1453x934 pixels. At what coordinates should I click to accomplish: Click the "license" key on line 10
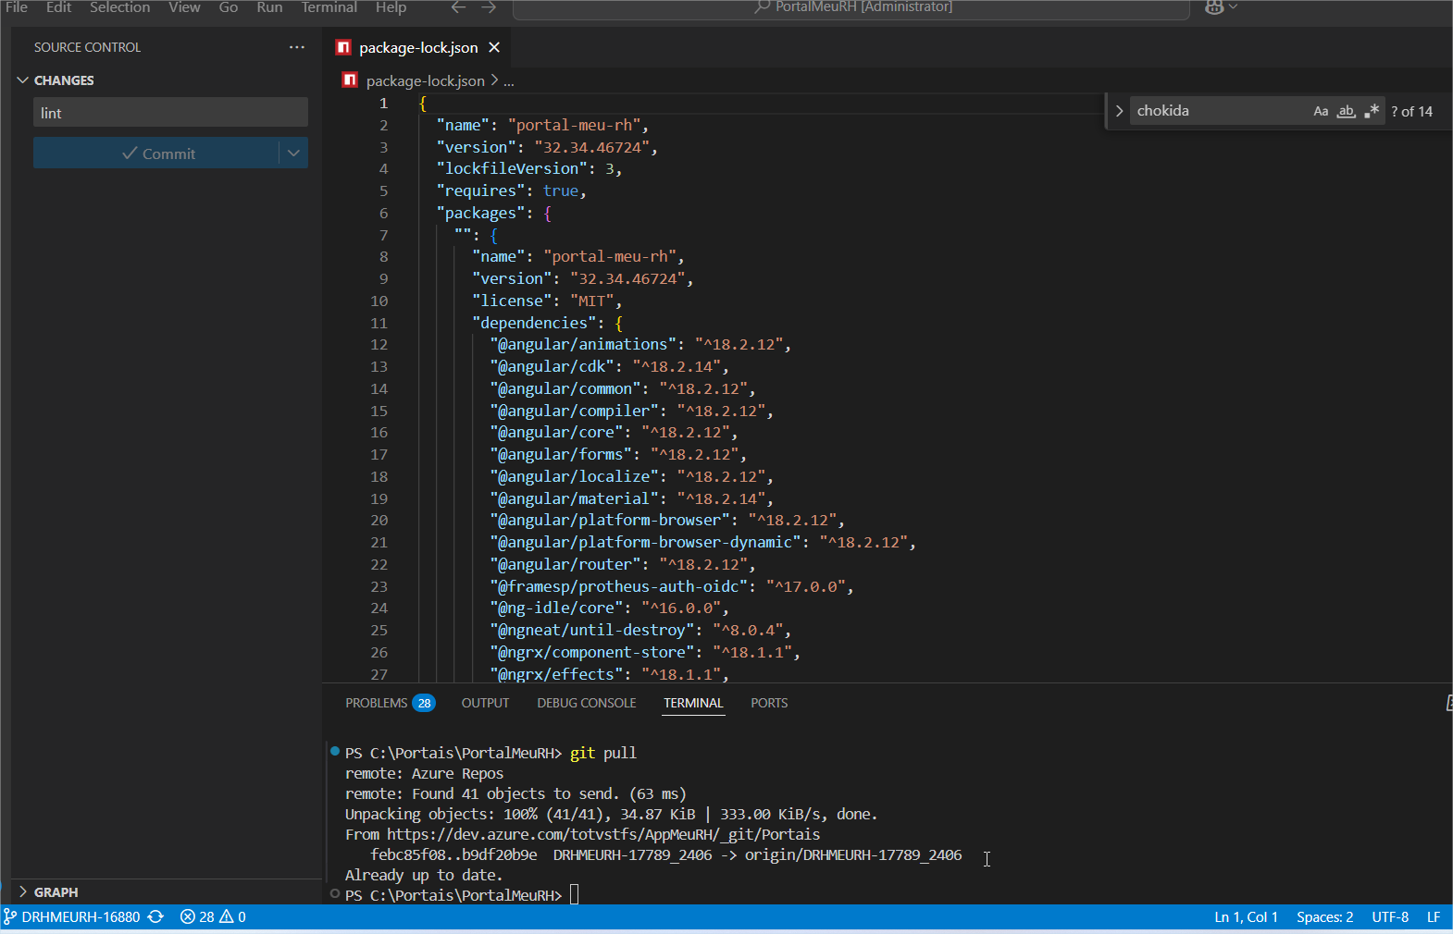click(x=512, y=301)
